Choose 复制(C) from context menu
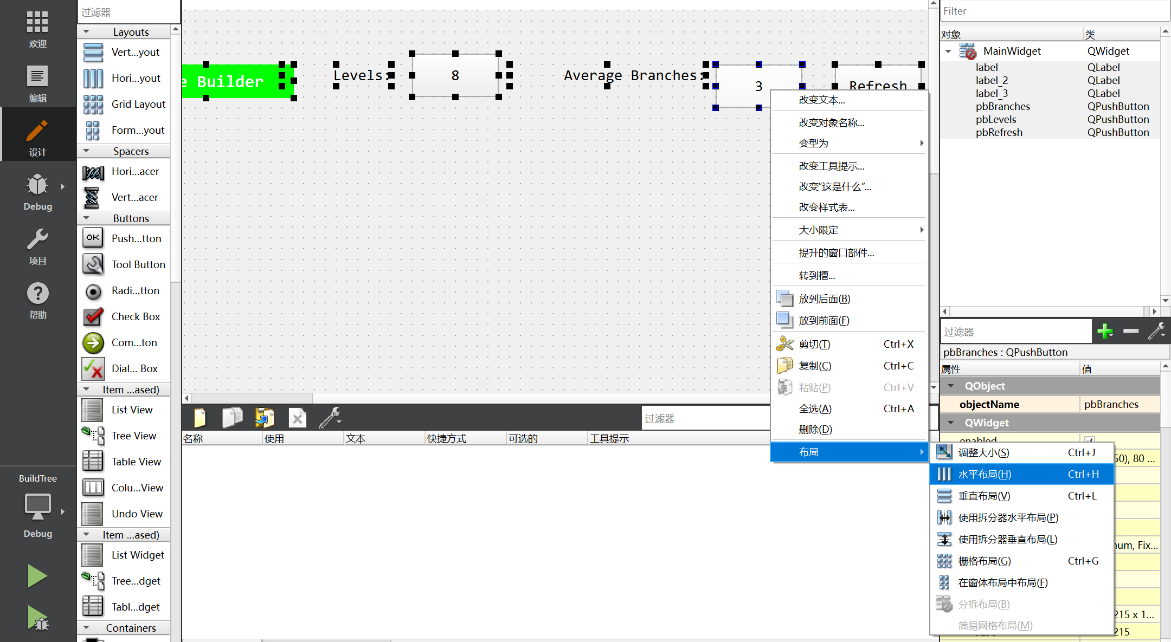 (849, 366)
